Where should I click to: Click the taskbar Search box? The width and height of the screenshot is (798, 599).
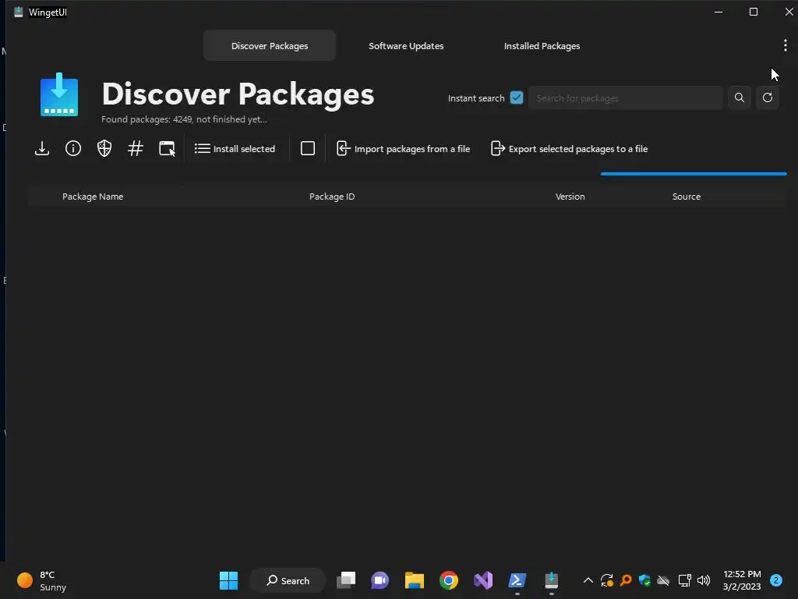click(288, 580)
